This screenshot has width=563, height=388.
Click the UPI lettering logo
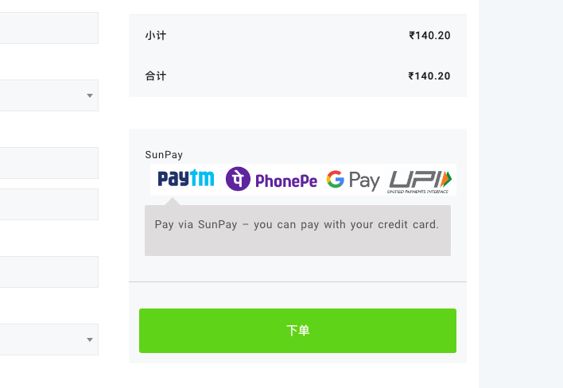(x=415, y=179)
